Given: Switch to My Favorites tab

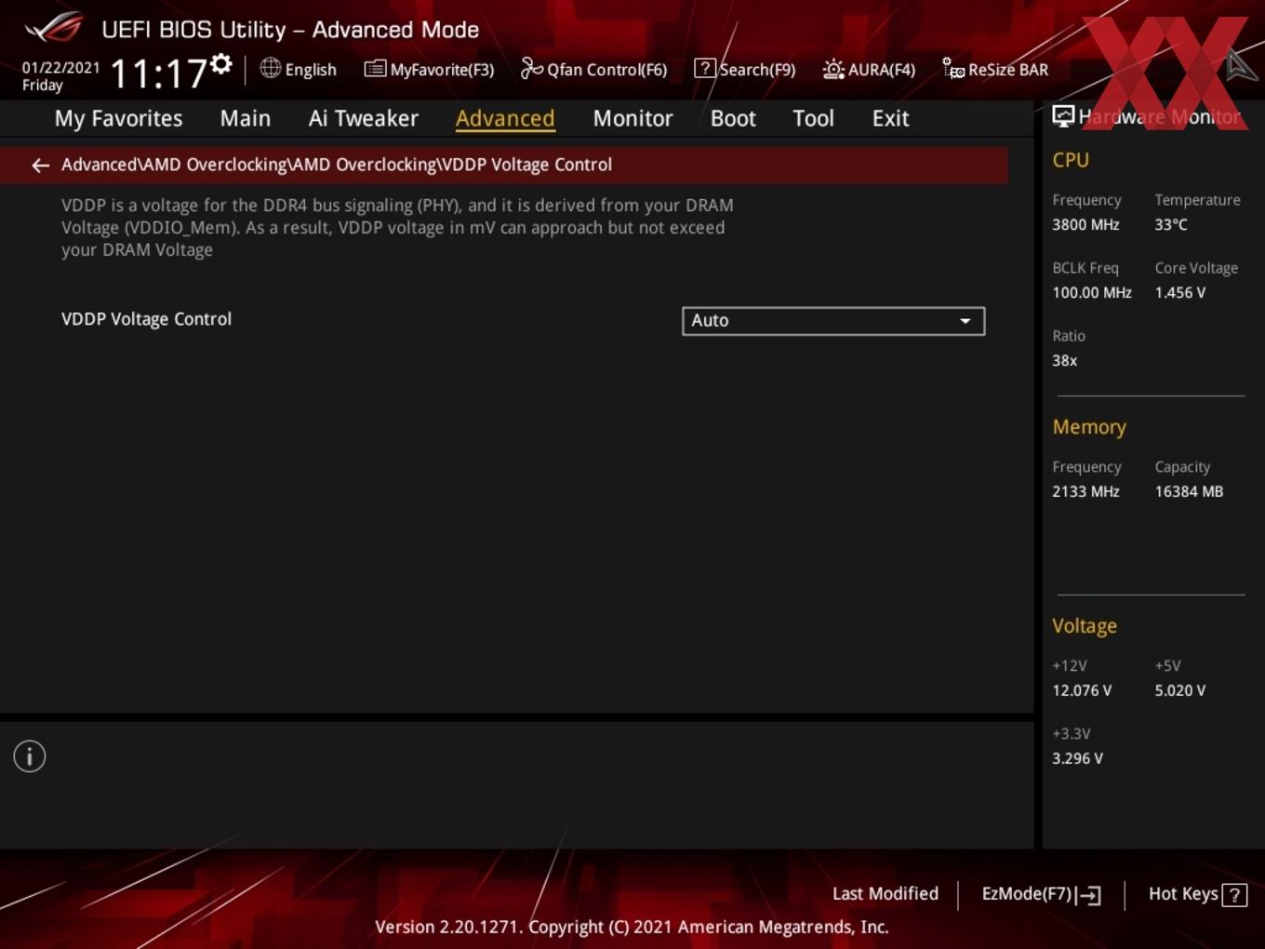Looking at the screenshot, I should (118, 118).
